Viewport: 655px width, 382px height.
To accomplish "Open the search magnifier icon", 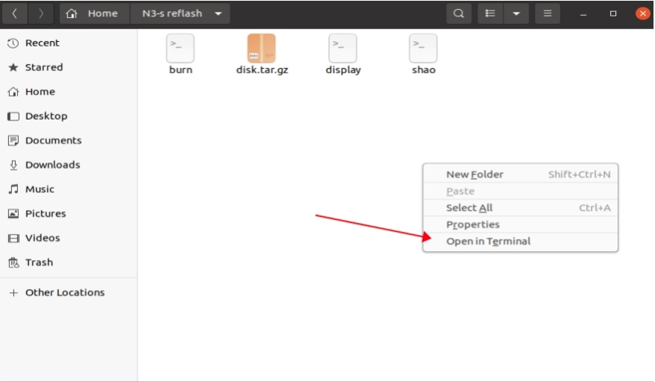I will tap(458, 13).
